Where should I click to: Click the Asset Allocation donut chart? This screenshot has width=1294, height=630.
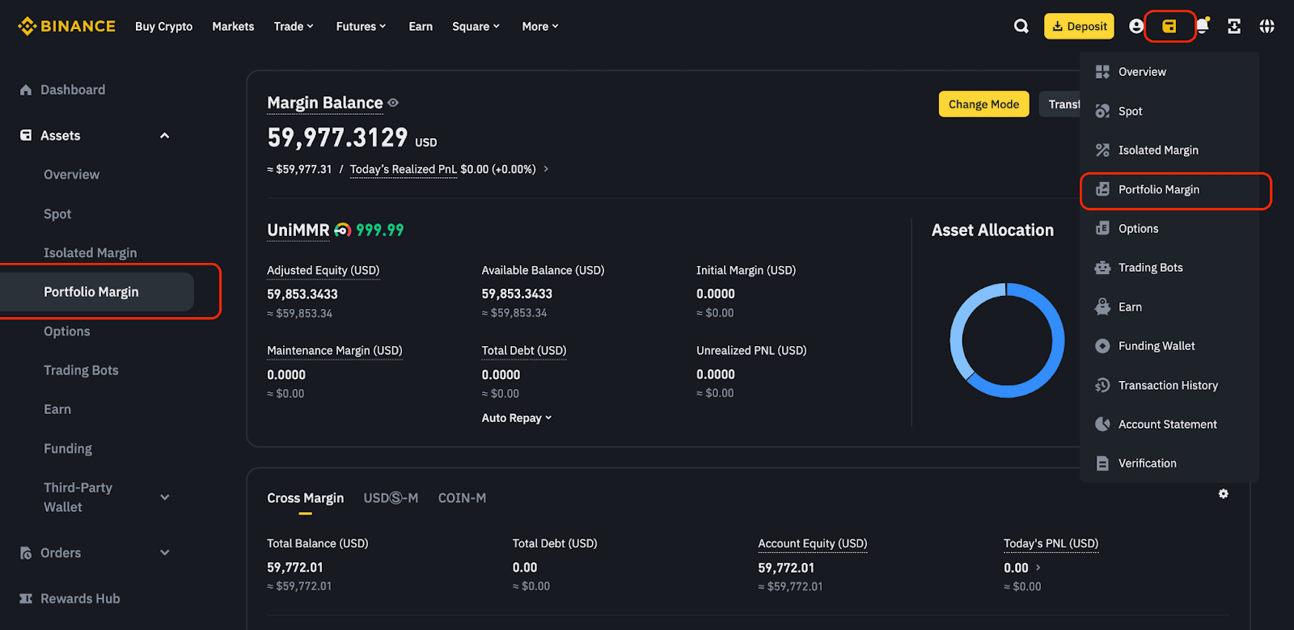click(1007, 340)
